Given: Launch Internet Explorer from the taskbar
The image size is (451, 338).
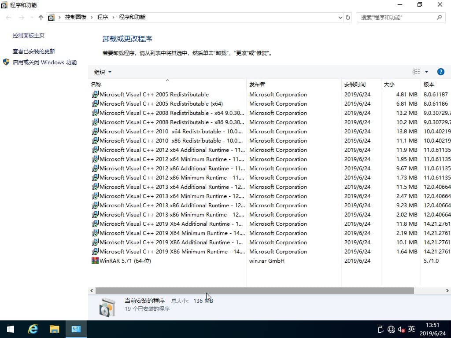Looking at the screenshot, I should pyautogui.click(x=33, y=329).
